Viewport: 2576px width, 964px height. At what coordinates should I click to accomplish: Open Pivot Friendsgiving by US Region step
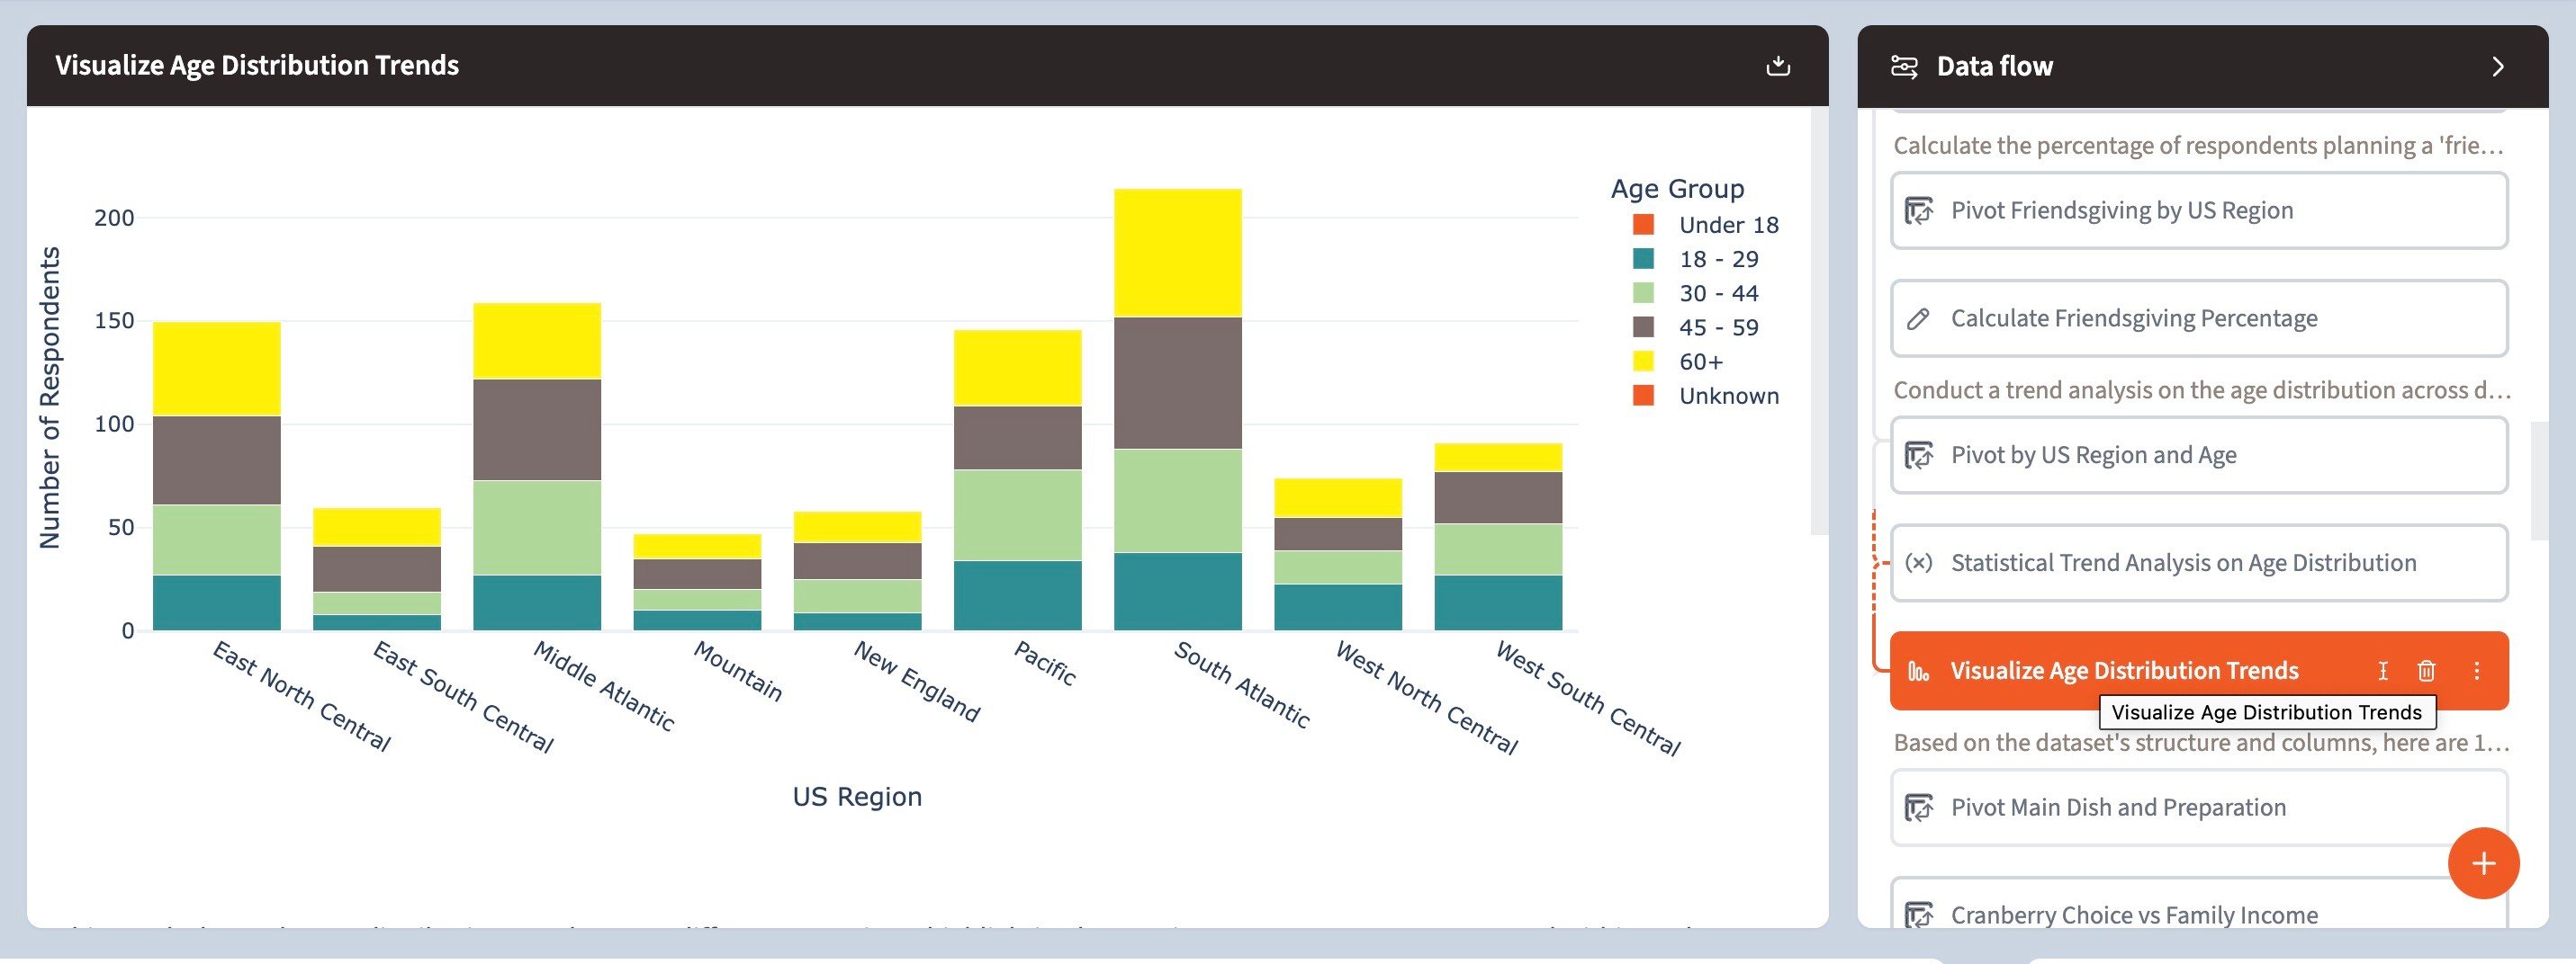pyautogui.click(x=2198, y=210)
